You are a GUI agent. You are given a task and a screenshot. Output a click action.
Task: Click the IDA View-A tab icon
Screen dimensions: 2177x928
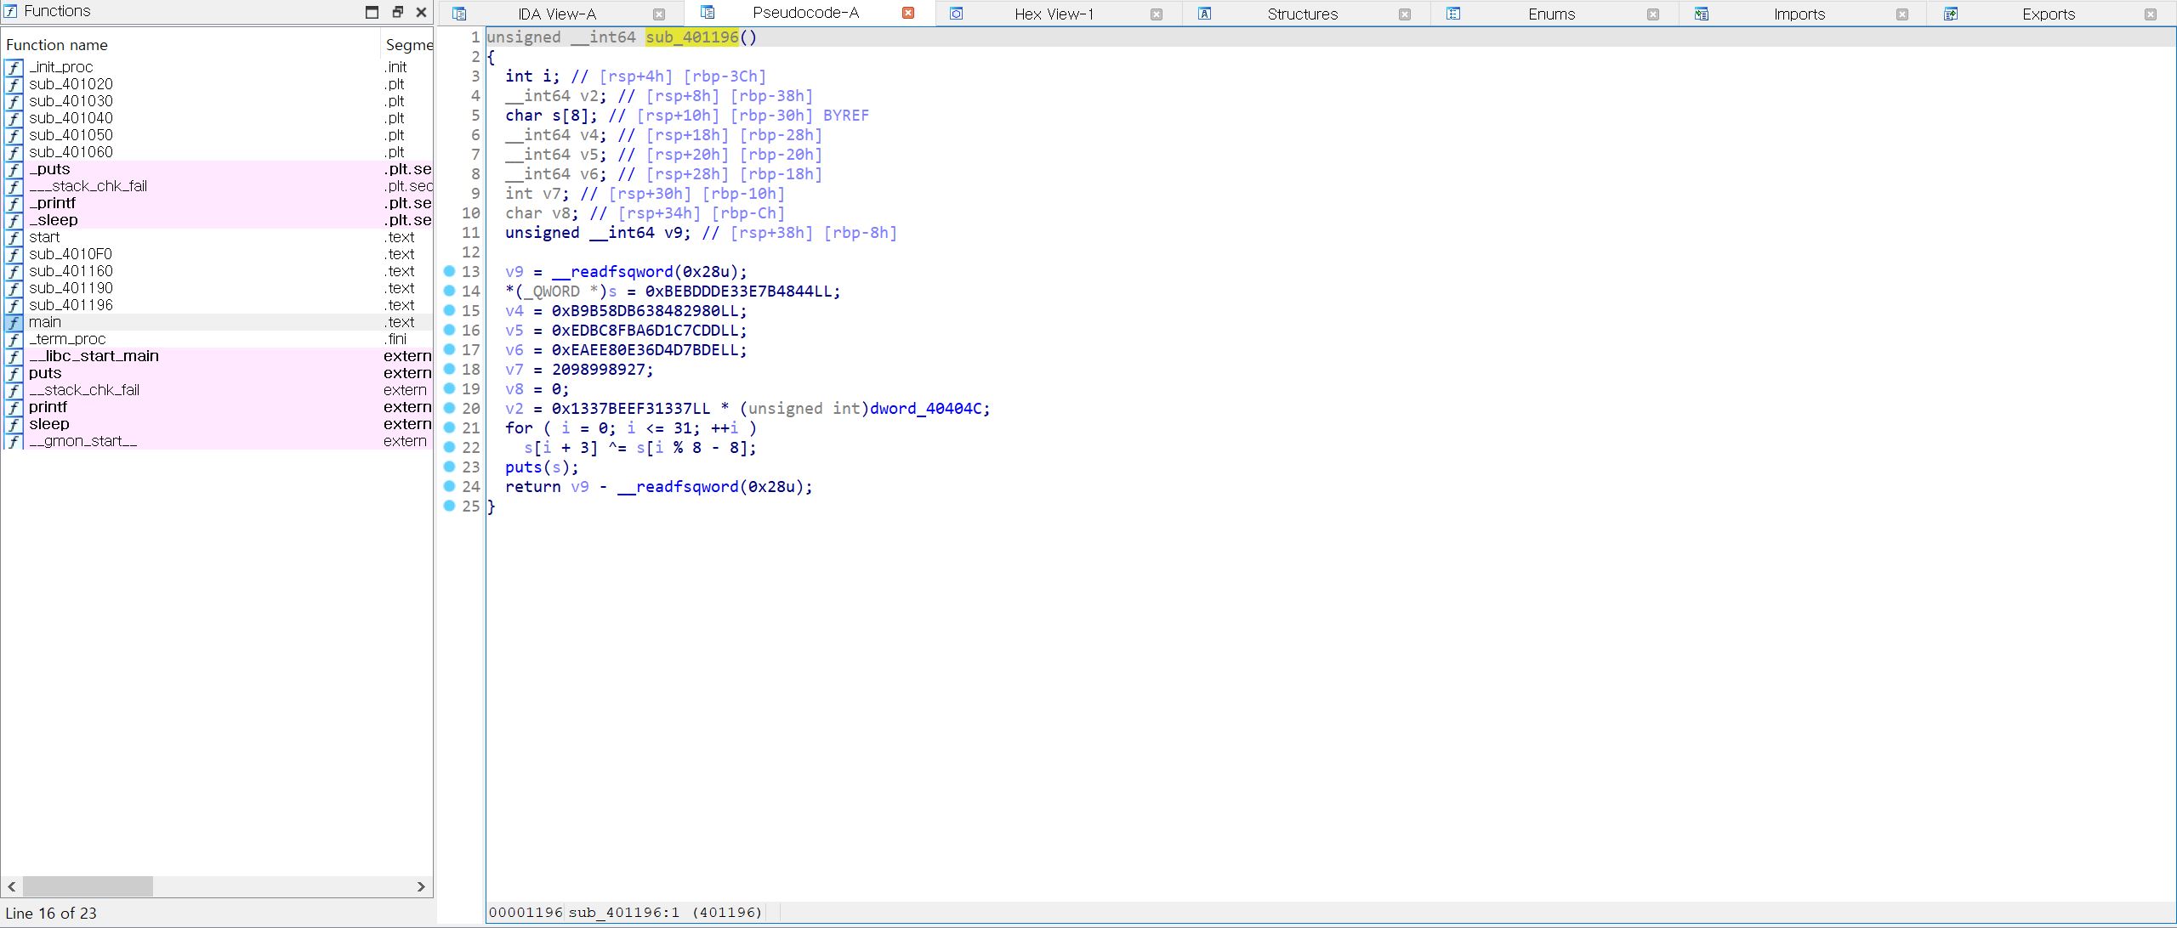[x=459, y=14]
